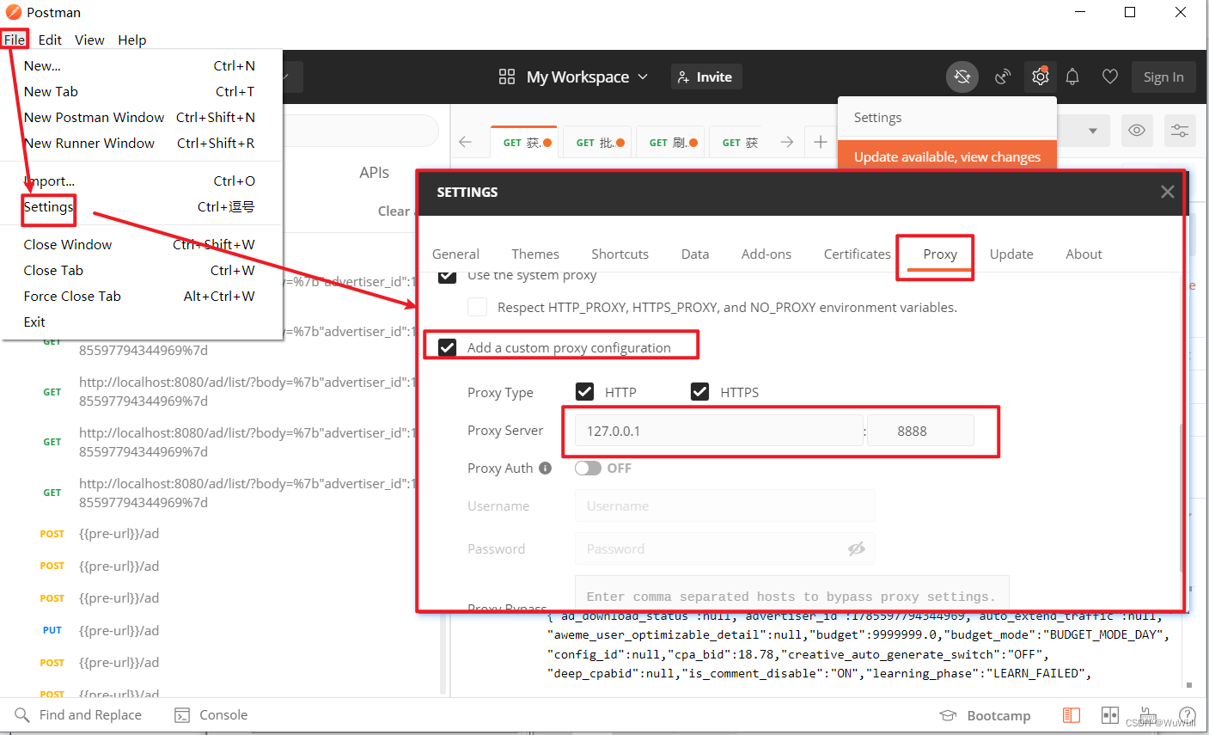Switch to the Add-ons settings tab
Viewport: 1209px width, 735px height.
[x=766, y=254]
